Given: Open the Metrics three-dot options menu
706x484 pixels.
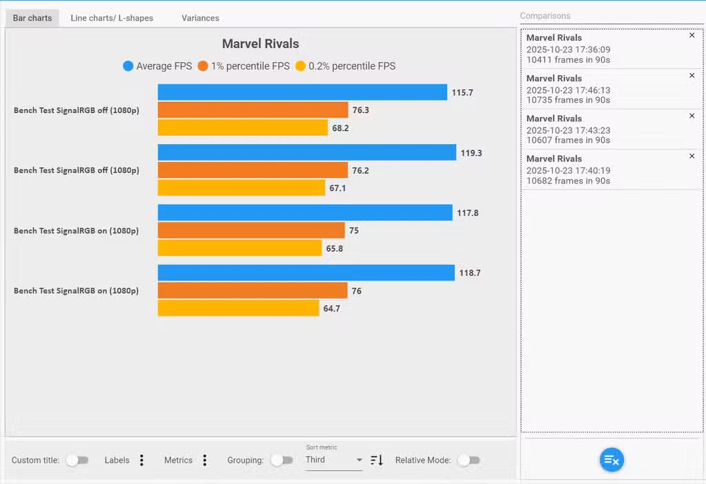Looking at the screenshot, I should [204, 460].
